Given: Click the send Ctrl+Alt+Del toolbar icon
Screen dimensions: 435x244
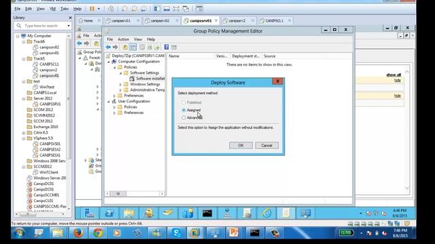Looking at the screenshot, I should (x=111, y=9).
